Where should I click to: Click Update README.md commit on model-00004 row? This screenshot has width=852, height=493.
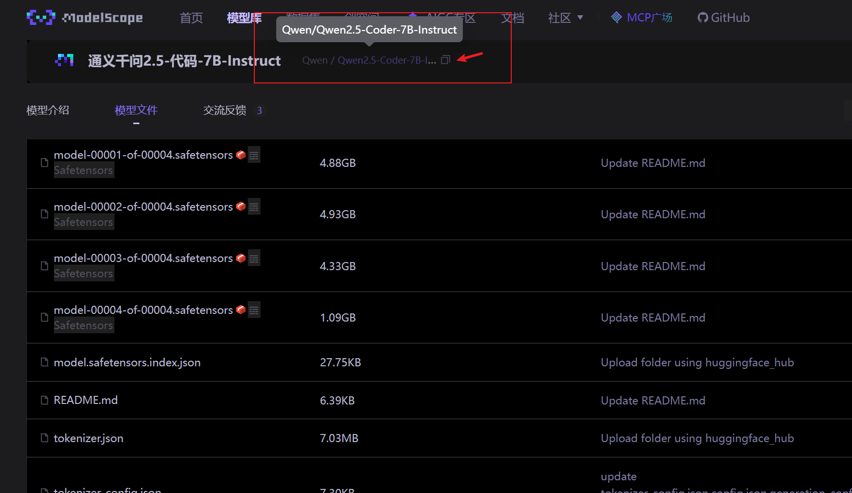tap(653, 317)
